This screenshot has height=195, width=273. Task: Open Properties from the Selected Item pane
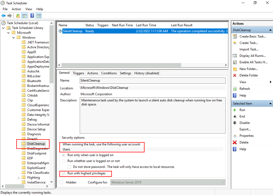pyautogui.click(x=246, y=135)
